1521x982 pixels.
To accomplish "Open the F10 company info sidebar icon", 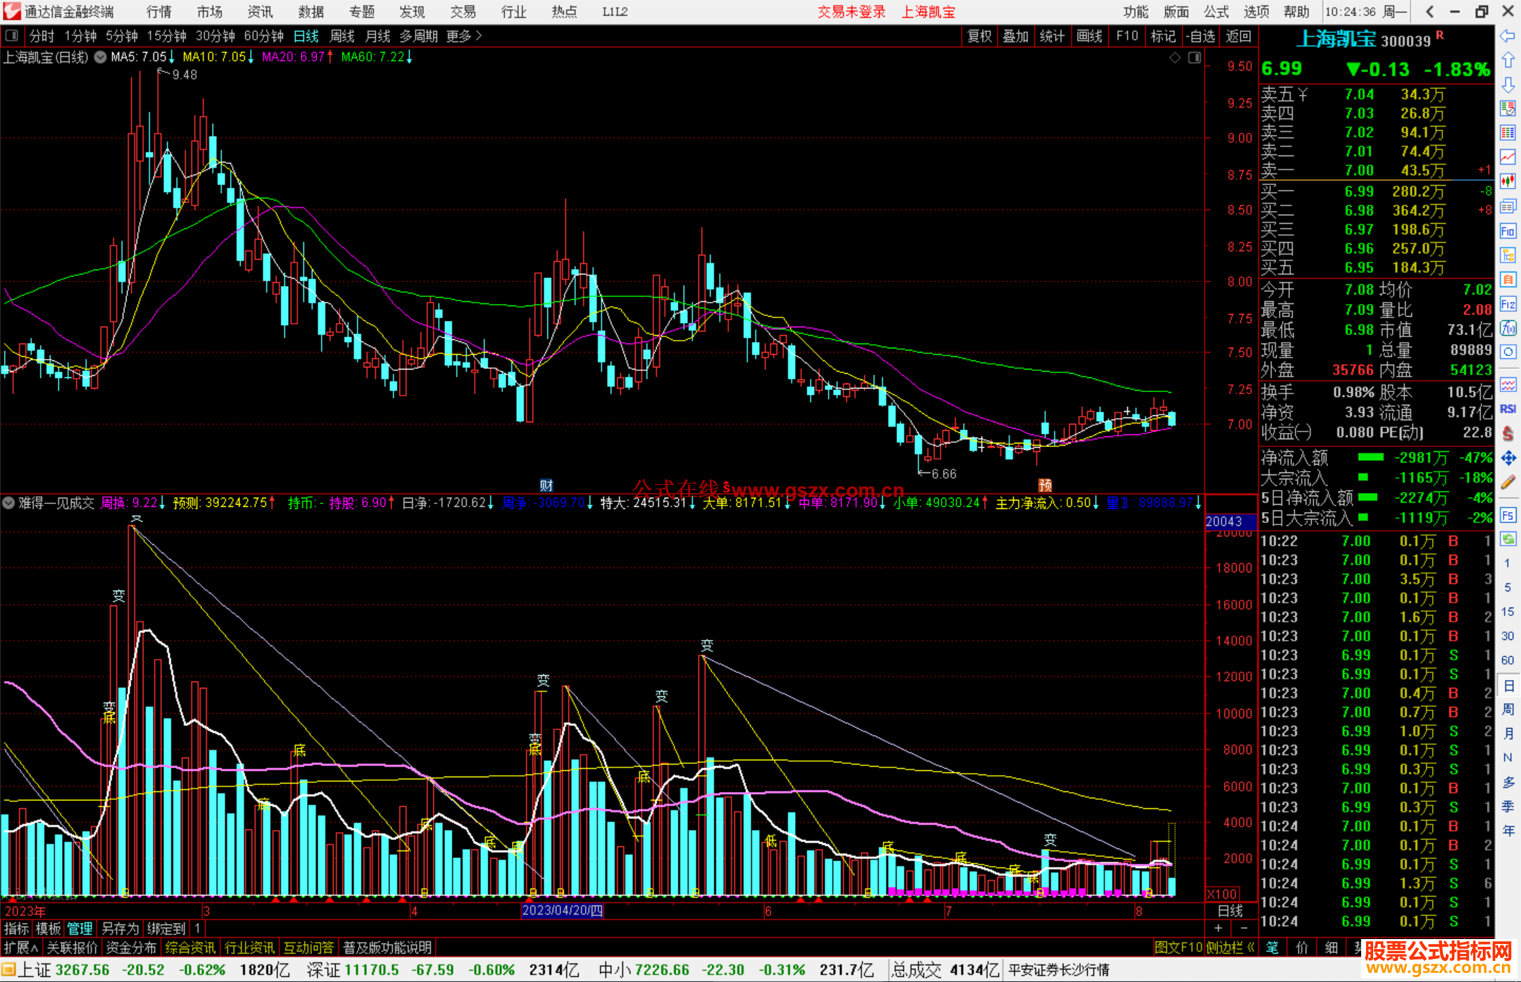I will point(1508,231).
